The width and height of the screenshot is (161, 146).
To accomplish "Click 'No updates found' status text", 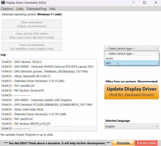I will point(27,135).
